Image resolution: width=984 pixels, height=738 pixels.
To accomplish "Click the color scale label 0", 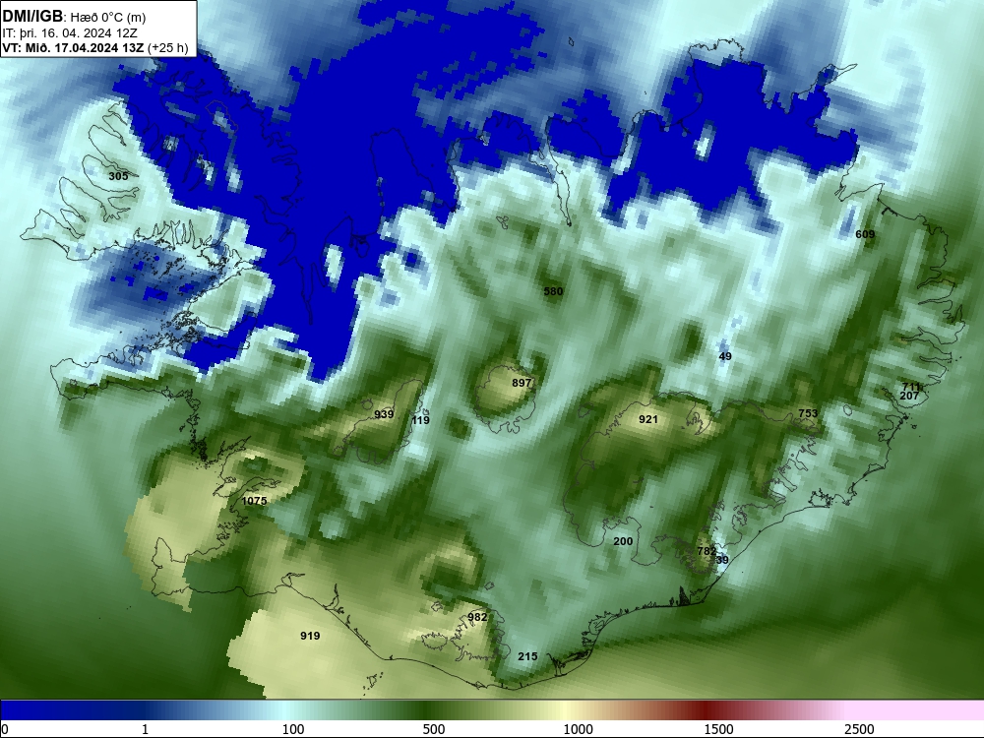I will pos(4,729).
